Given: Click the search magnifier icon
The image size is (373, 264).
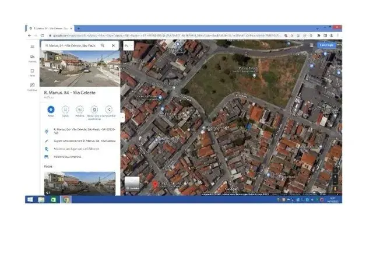Looking at the screenshot, I should 103,45.
